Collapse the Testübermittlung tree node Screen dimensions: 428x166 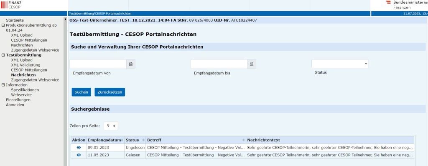3,55
